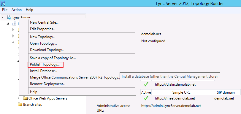Open the File menu

pyautogui.click(x=5, y=10)
